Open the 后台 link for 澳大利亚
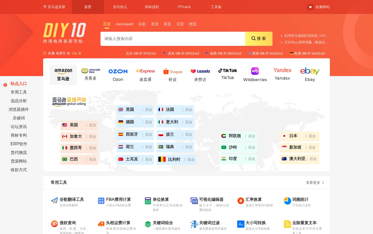Screen dimensions: 373x234 (313, 159)
